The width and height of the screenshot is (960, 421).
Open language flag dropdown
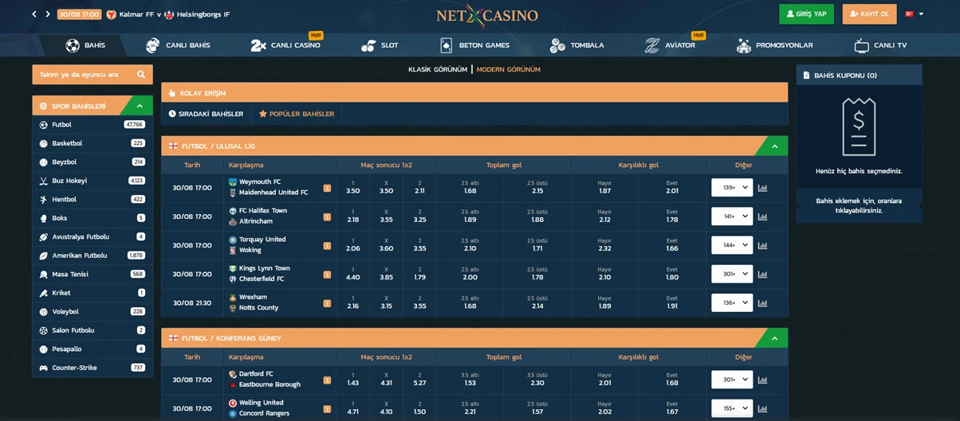click(914, 14)
